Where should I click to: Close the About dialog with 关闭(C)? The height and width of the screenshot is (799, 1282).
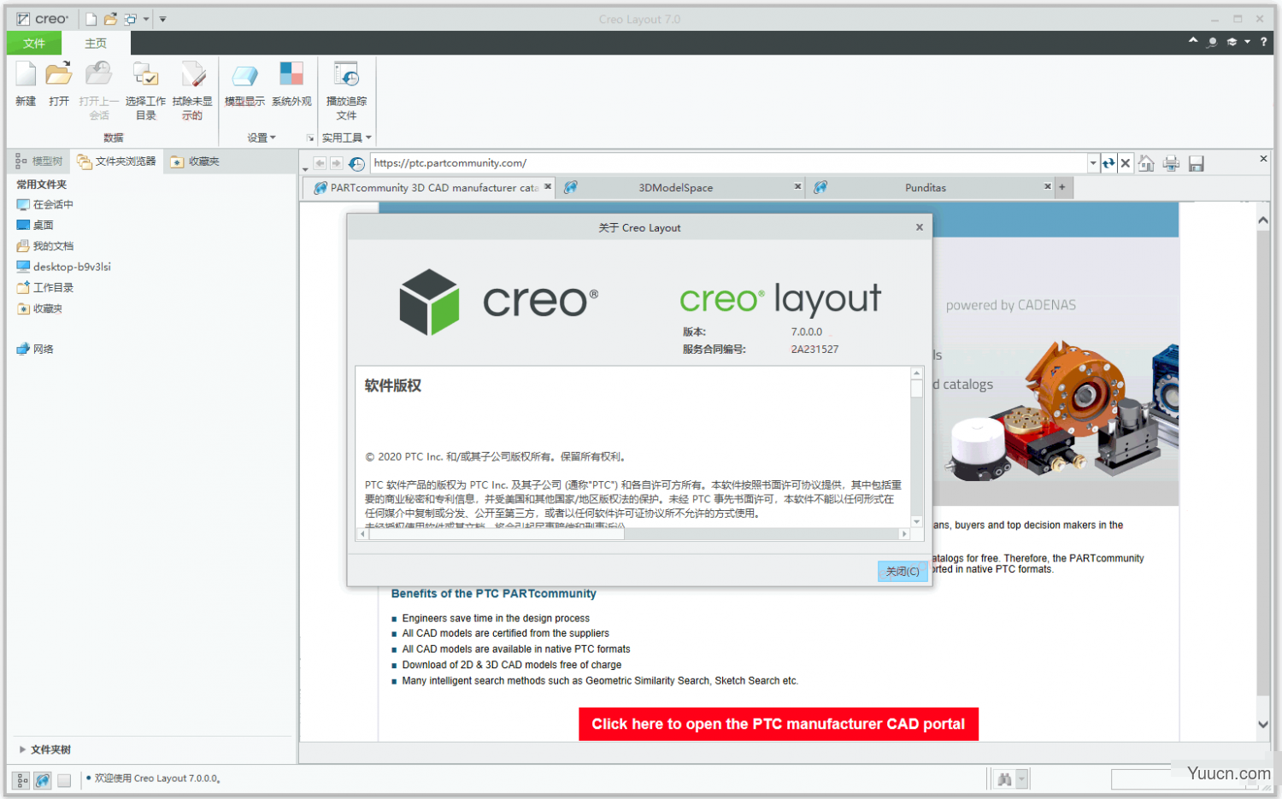pos(903,572)
